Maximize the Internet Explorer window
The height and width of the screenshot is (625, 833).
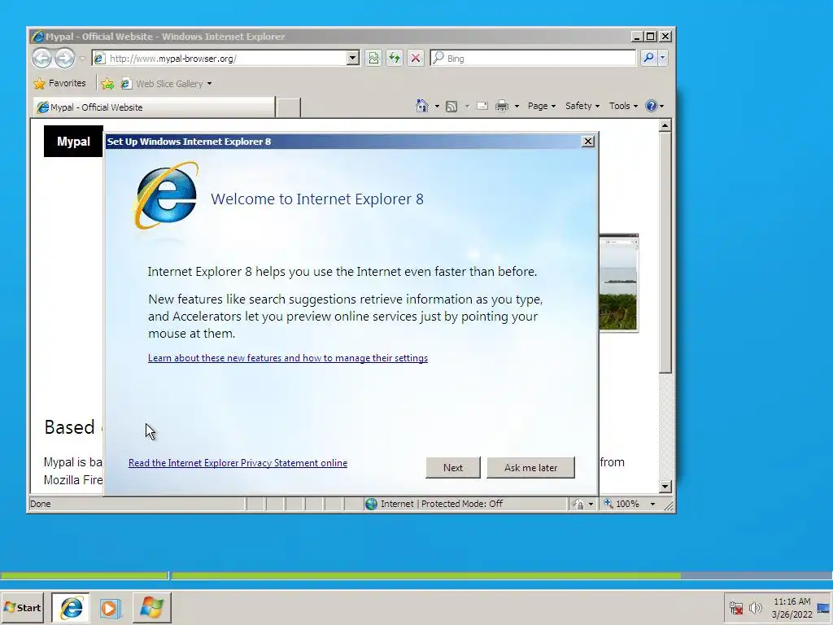650,37
